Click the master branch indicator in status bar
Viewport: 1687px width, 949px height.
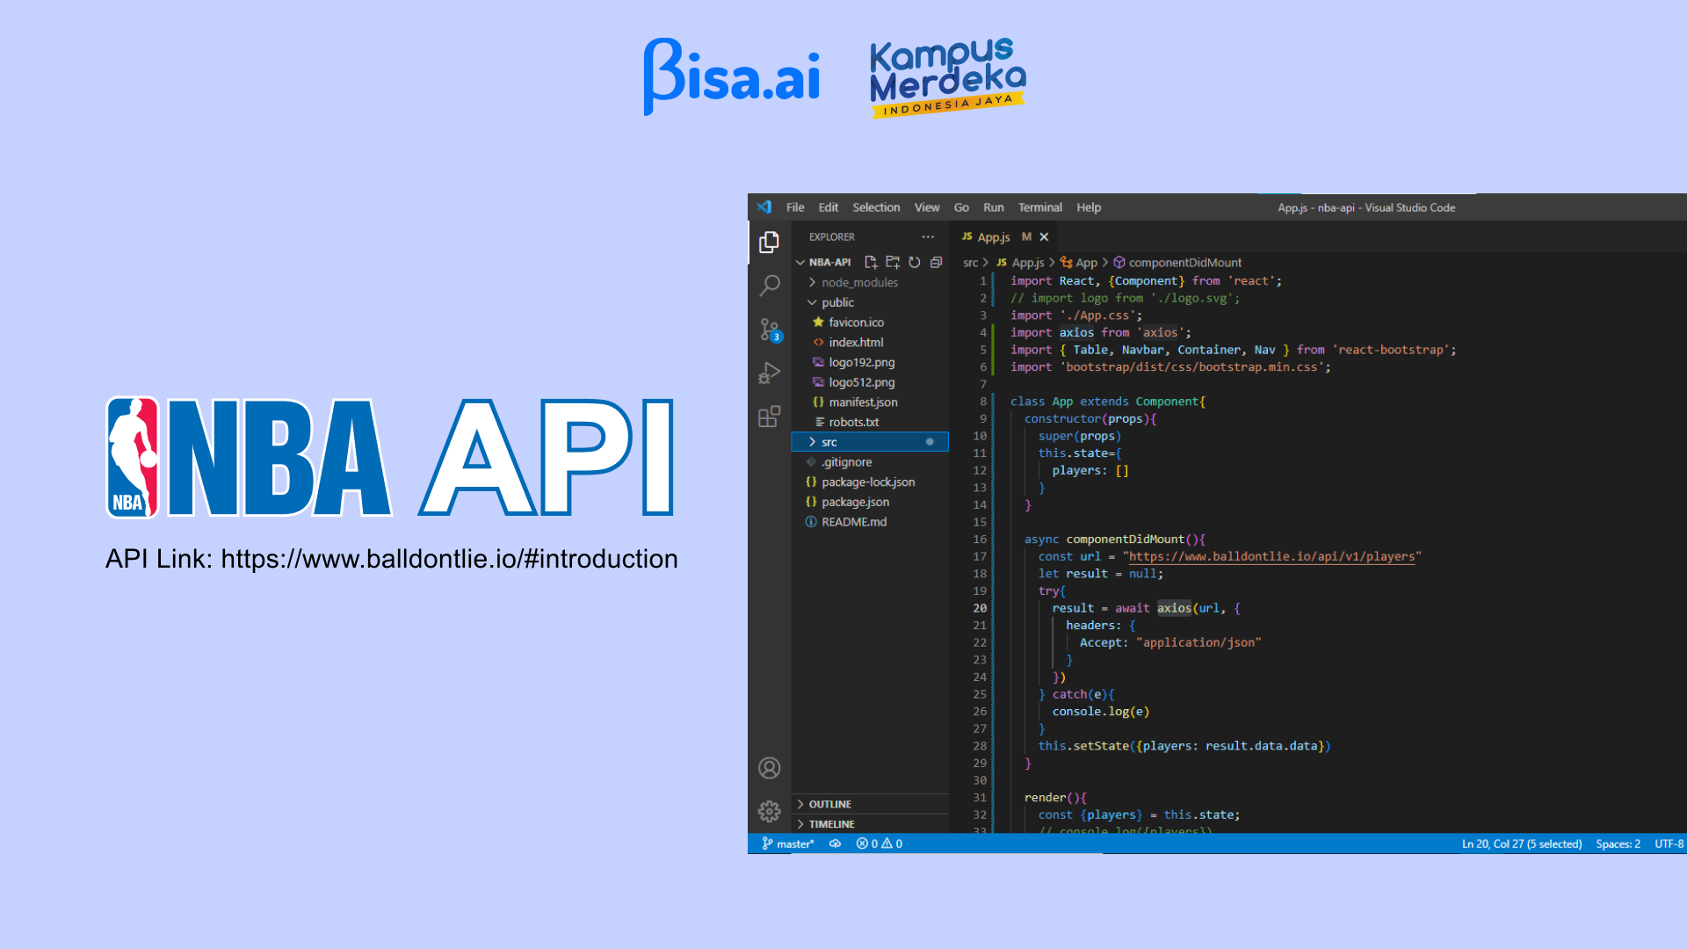(788, 844)
